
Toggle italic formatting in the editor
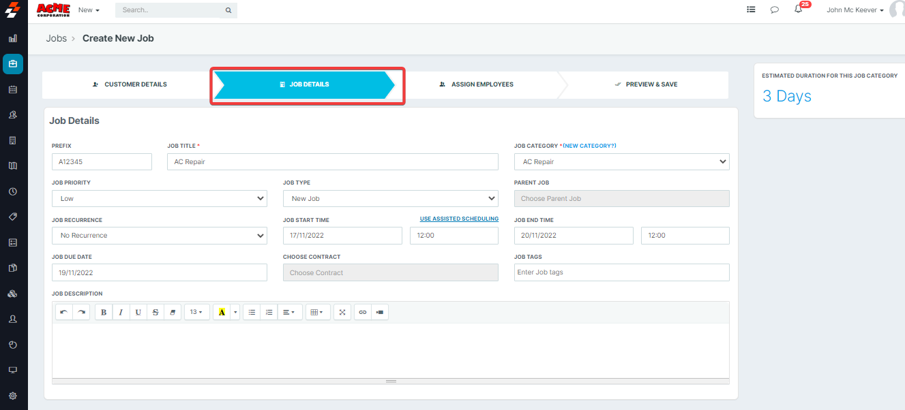121,312
